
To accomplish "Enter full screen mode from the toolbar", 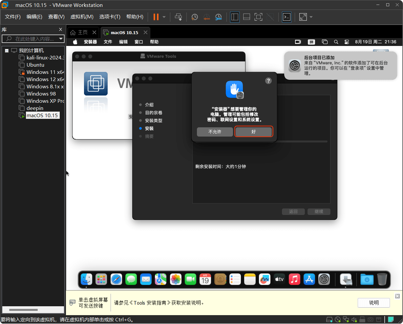I will click(258, 17).
